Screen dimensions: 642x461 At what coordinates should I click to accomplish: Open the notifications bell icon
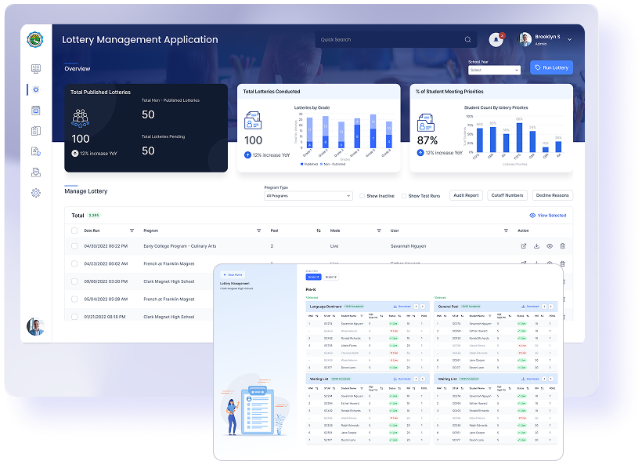[x=496, y=39]
